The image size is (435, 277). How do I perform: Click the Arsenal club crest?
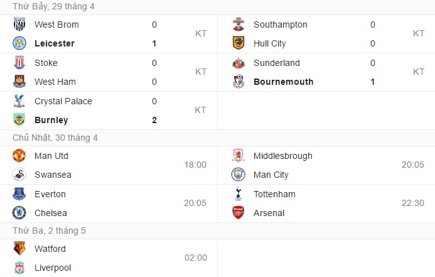click(239, 213)
